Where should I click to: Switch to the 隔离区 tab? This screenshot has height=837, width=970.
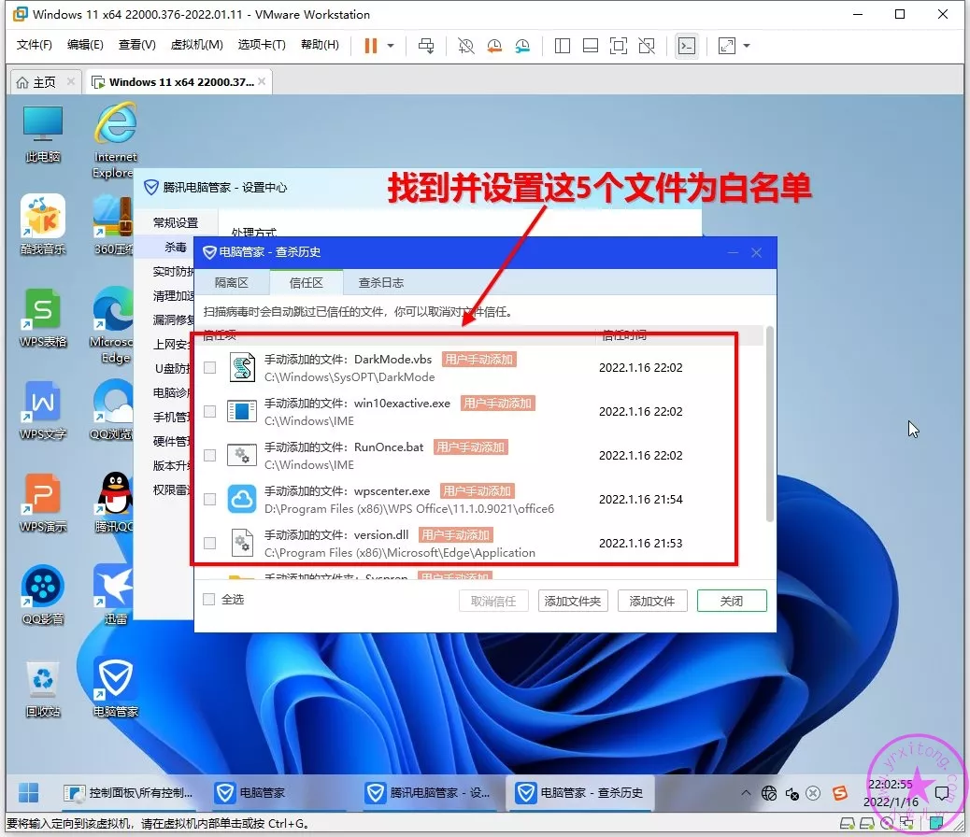tap(231, 282)
